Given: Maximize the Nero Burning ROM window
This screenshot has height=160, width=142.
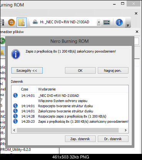Looking at the screenshot, I should [x=122, y=4].
